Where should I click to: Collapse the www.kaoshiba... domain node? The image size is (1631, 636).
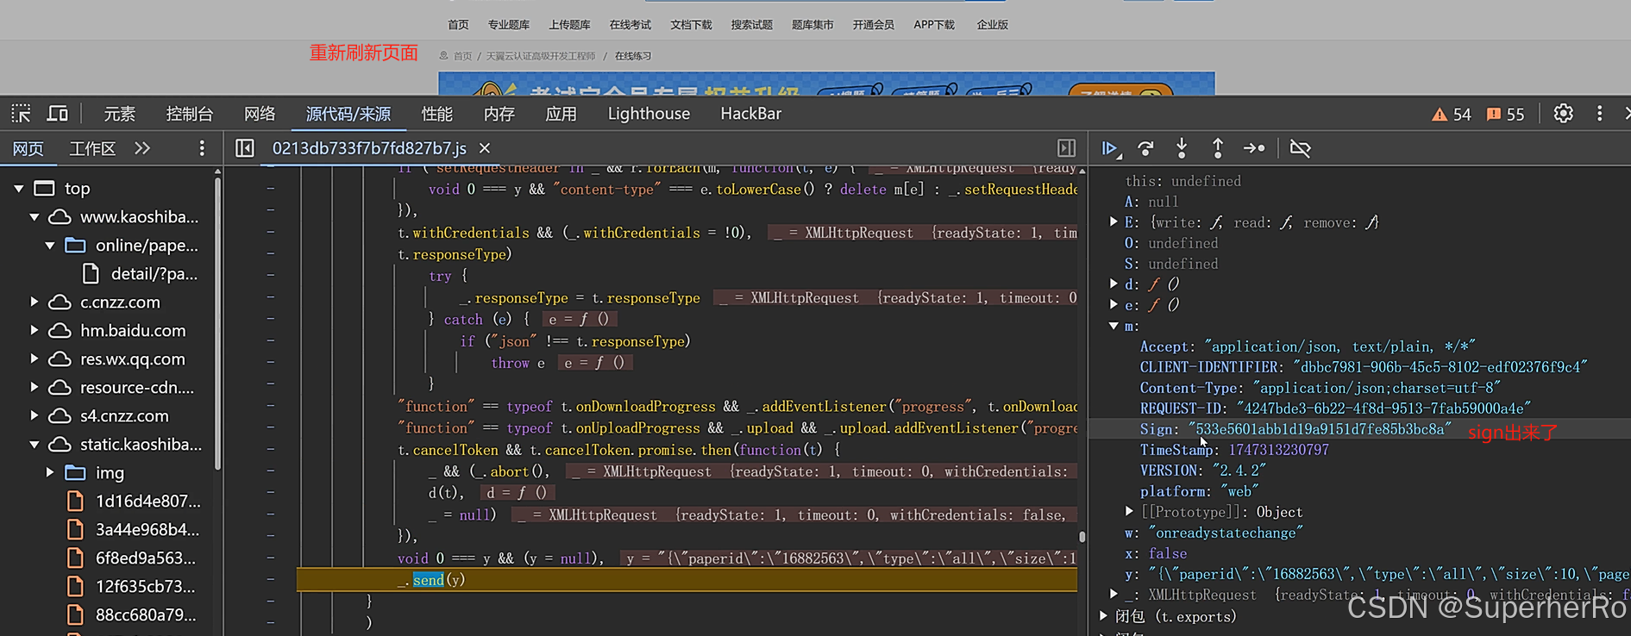[x=35, y=216]
